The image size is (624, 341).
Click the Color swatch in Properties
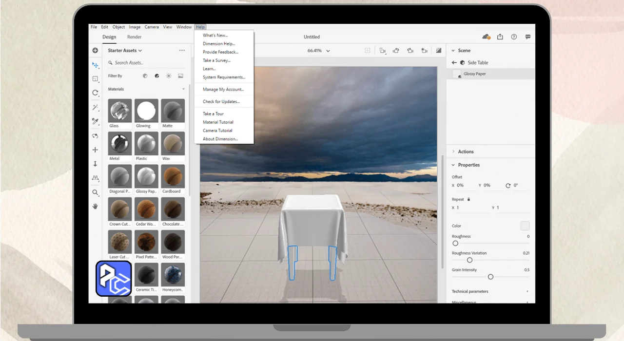click(525, 226)
